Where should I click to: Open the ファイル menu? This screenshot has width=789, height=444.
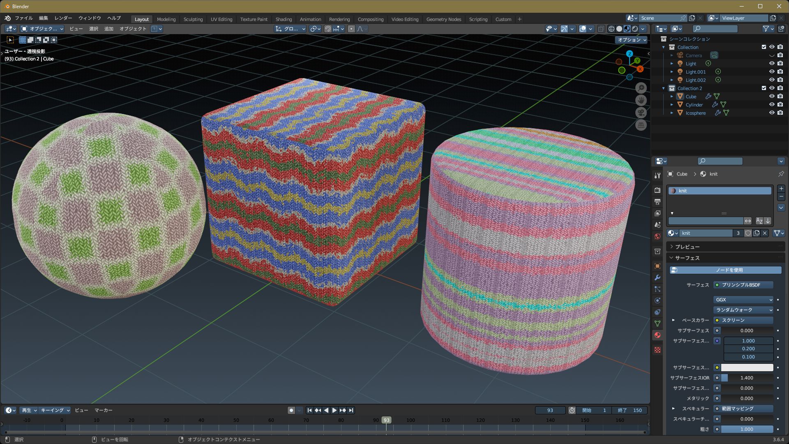pyautogui.click(x=23, y=18)
